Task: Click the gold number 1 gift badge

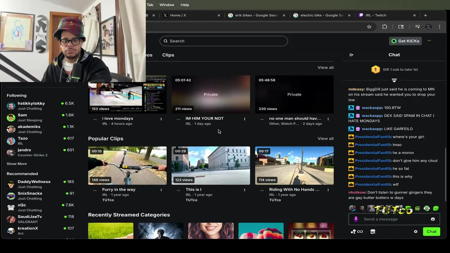Action: (375, 70)
